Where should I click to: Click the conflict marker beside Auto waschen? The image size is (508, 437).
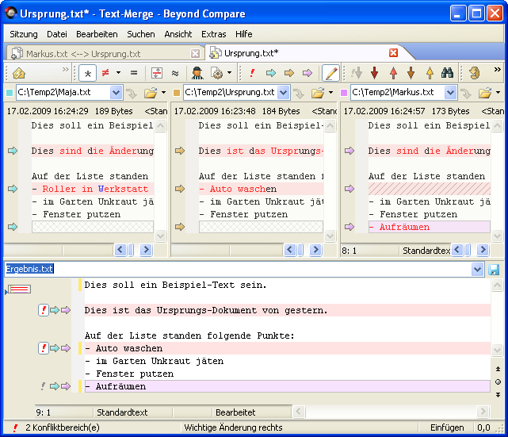tap(44, 348)
